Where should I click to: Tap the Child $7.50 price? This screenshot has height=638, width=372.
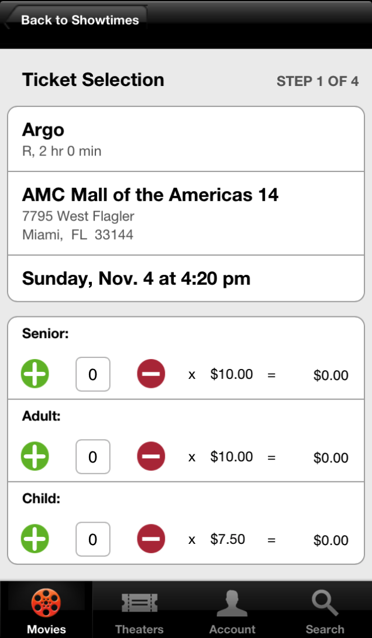pos(228,539)
